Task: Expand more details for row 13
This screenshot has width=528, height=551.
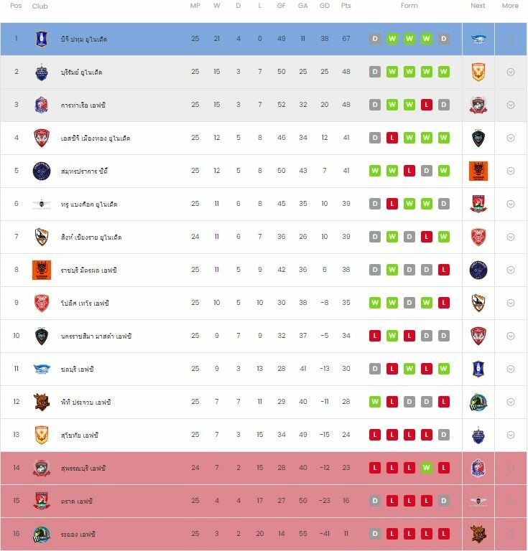Action: [511, 435]
